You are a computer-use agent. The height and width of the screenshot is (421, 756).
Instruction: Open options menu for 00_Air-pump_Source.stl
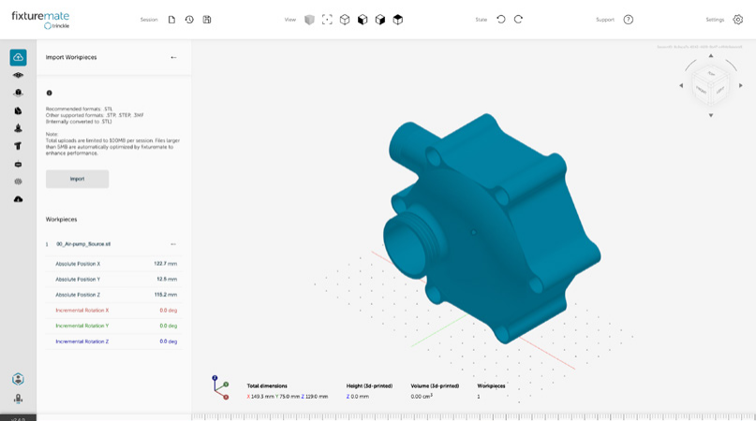pyautogui.click(x=173, y=244)
